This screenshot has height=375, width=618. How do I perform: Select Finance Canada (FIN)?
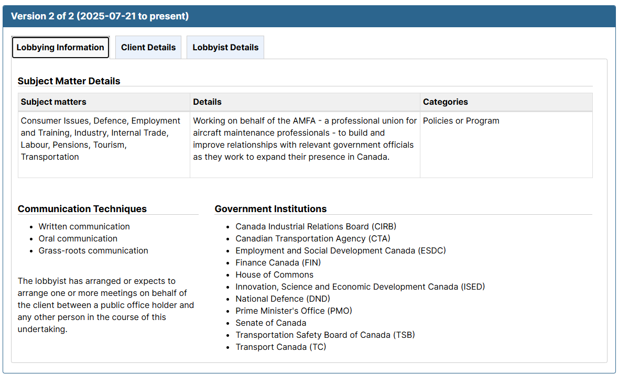coord(278,263)
